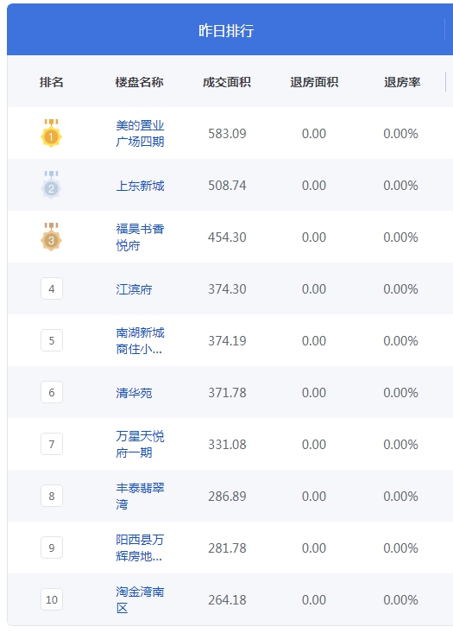Open the 丰泰翡翠湾 property link

pyautogui.click(x=140, y=496)
